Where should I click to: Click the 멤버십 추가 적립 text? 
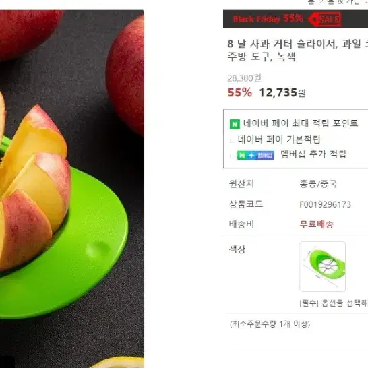313,154
